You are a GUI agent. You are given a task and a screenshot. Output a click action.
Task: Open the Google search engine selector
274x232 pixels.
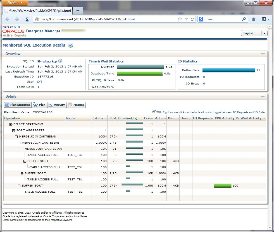(202, 19)
